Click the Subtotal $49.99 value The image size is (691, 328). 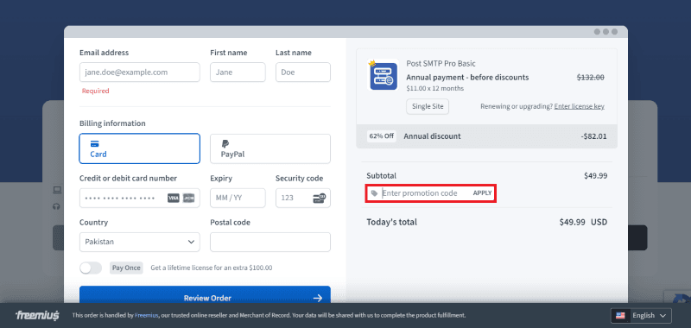coord(595,176)
